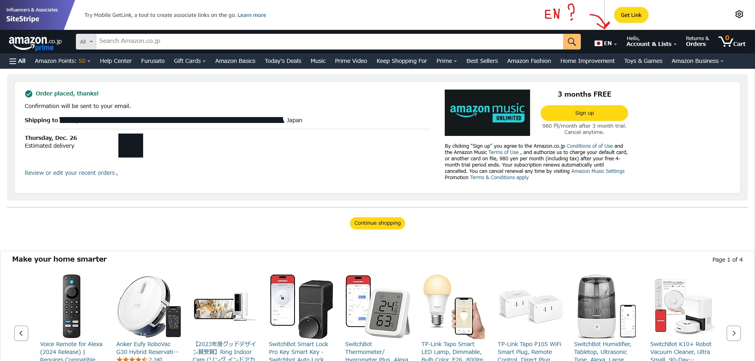This screenshot has height=361, width=755.
Task: Open the hamburger All menu
Action: pyautogui.click(x=17, y=61)
